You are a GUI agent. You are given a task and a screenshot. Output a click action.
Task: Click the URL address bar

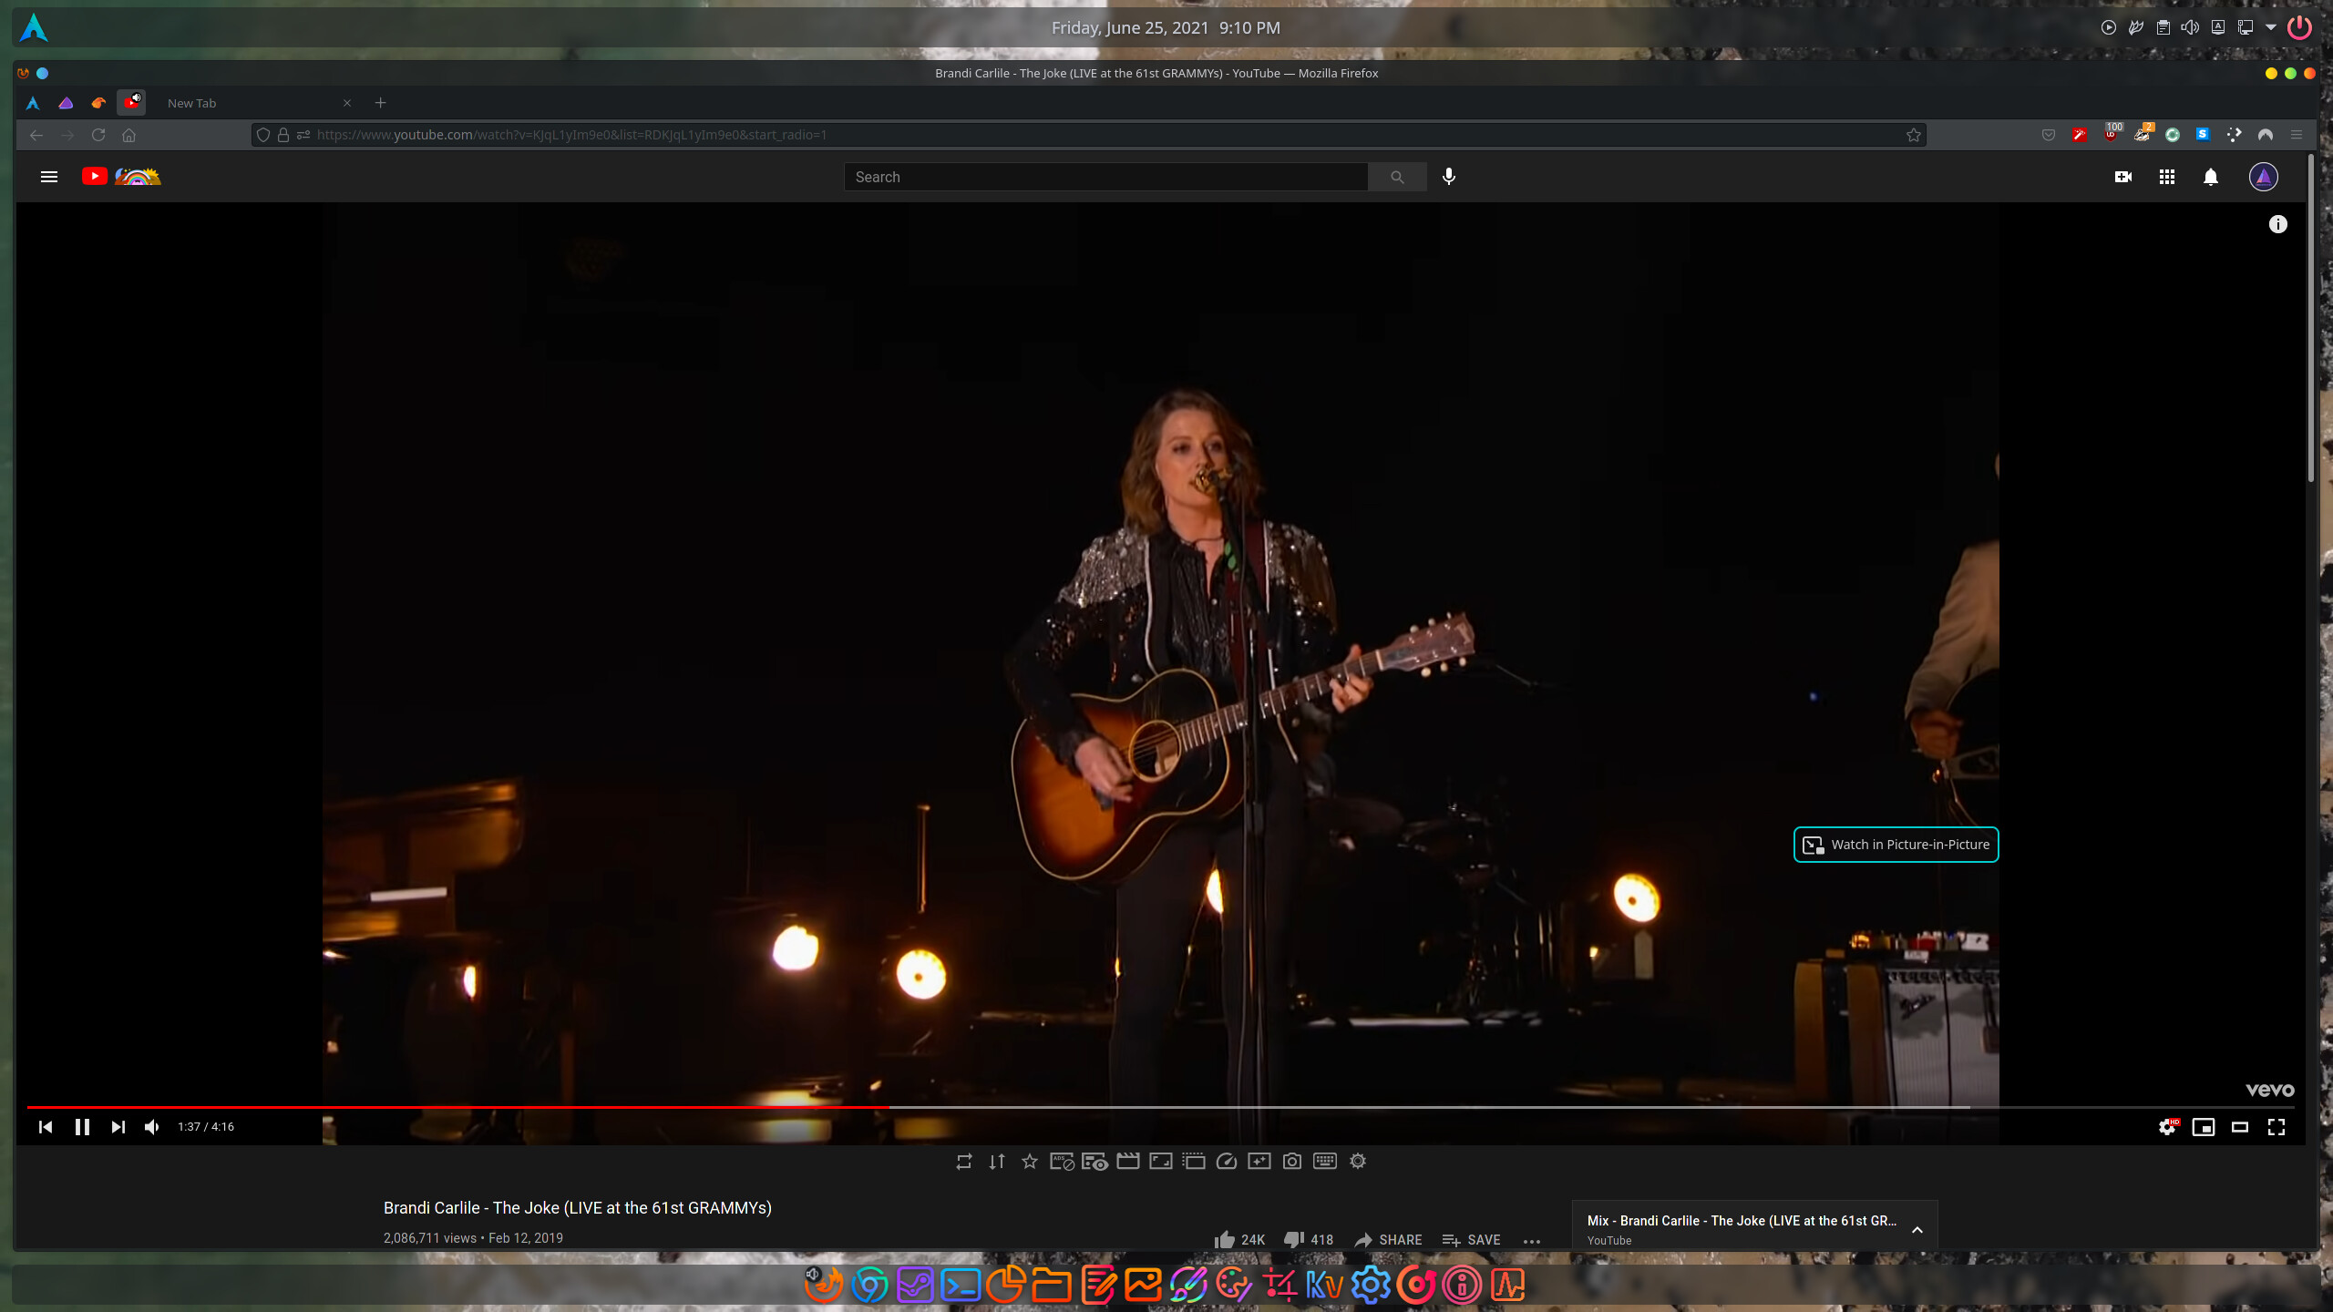tap(1089, 135)
